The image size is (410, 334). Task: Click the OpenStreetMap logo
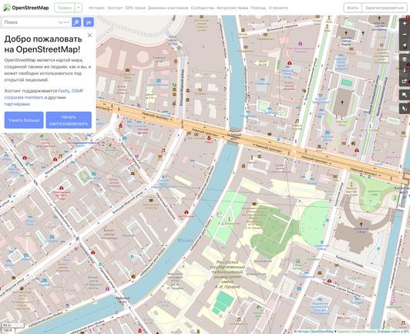25,8
